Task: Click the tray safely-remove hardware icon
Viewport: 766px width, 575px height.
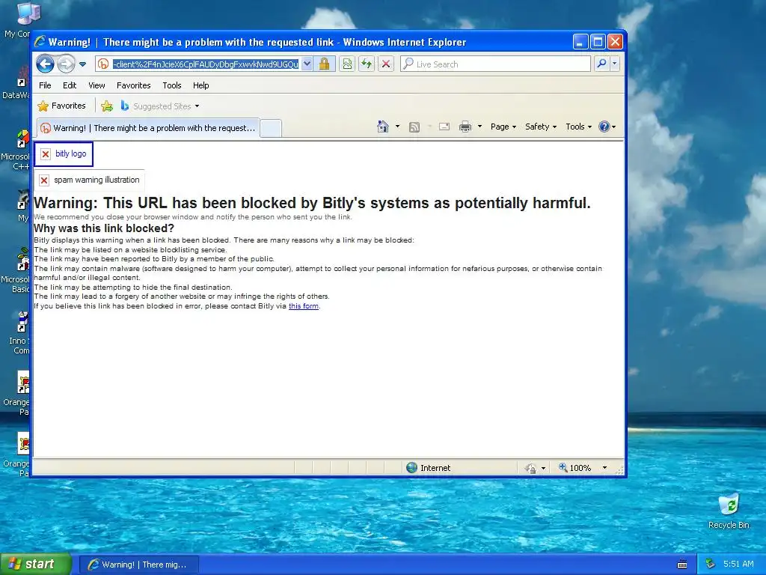Action: 711,565
